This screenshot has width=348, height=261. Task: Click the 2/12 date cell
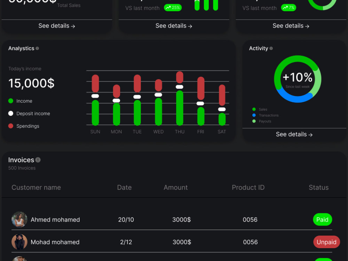[x=126, y=242]
